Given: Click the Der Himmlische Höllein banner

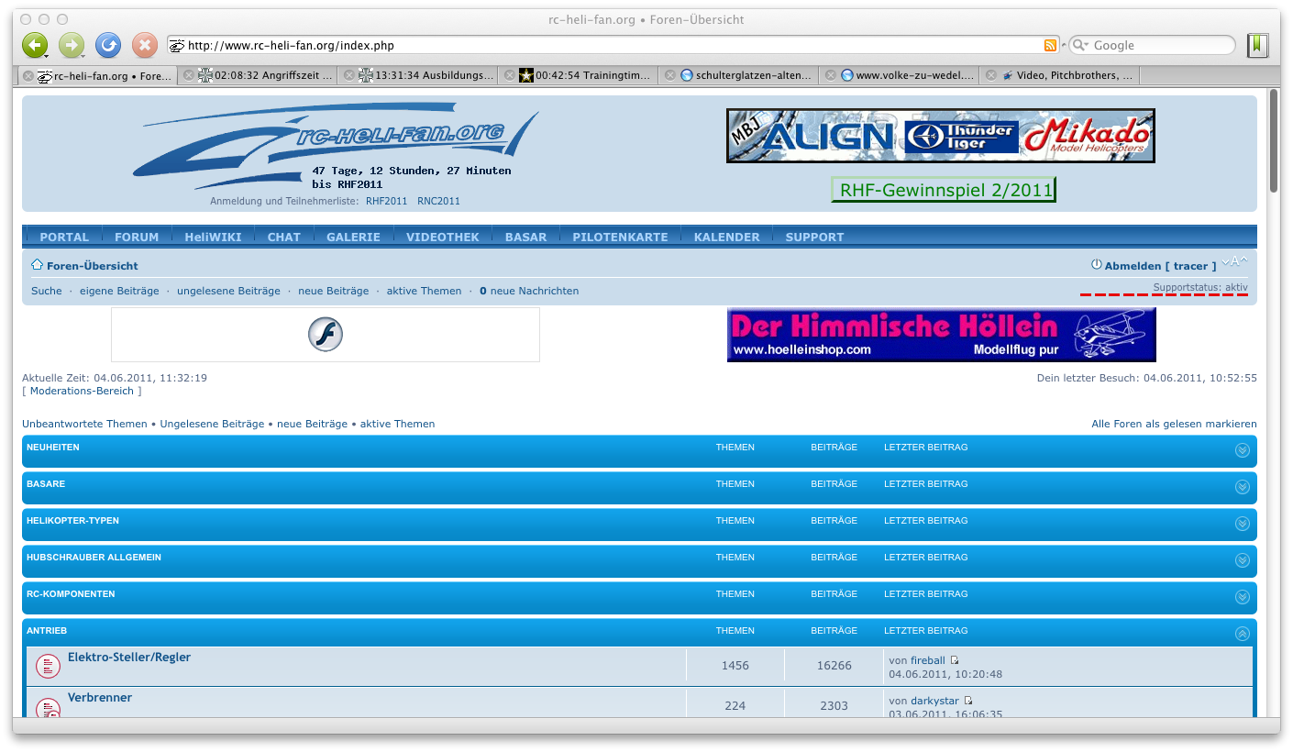Looking at the screenshot, I should point(942,335).
